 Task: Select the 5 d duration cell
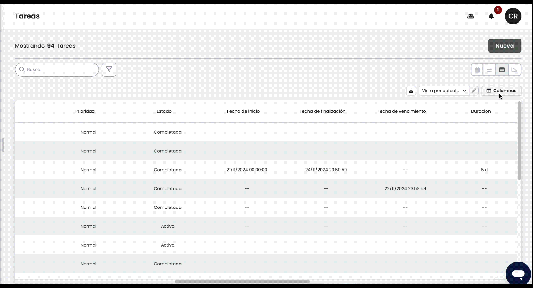tap(484, 170)
